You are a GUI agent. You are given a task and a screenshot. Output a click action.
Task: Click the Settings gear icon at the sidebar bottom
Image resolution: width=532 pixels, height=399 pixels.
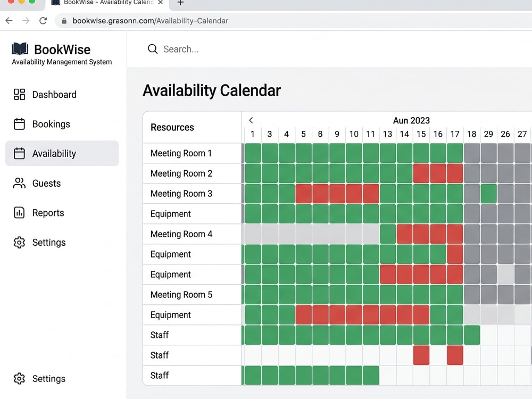19,378
